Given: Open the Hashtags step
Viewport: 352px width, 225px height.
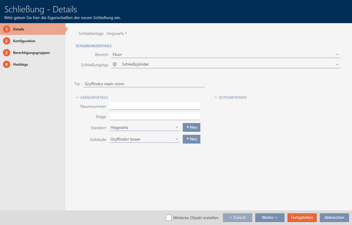Looking at the screenshot, I should coord(21,64).
